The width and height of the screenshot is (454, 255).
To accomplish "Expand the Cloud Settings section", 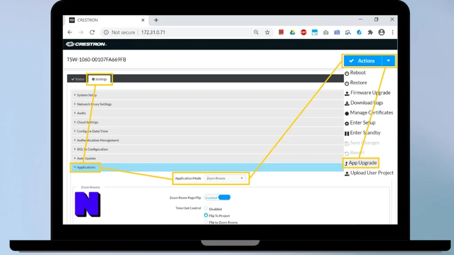I will pos(207,122).
